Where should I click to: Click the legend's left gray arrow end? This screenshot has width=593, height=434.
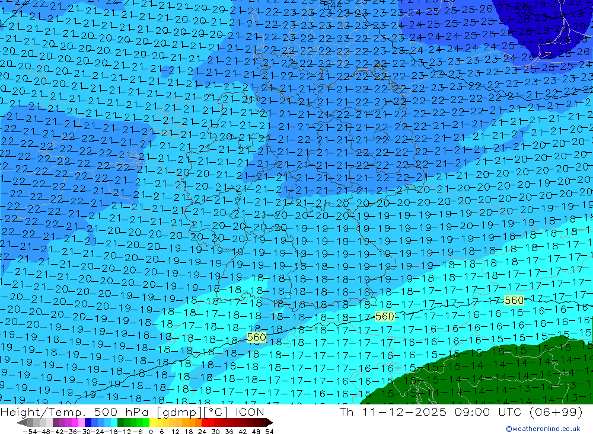pos(21,423)
